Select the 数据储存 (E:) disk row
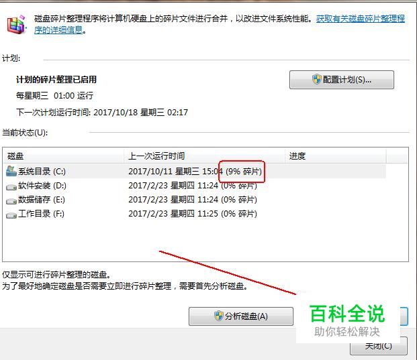Screen dimensions: 417x360 coord(195,200)
